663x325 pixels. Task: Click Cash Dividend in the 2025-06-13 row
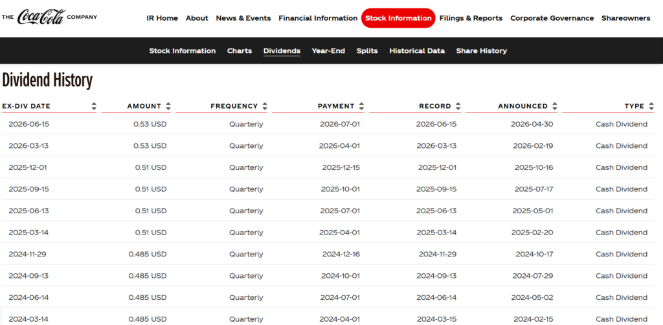[622, 211]
